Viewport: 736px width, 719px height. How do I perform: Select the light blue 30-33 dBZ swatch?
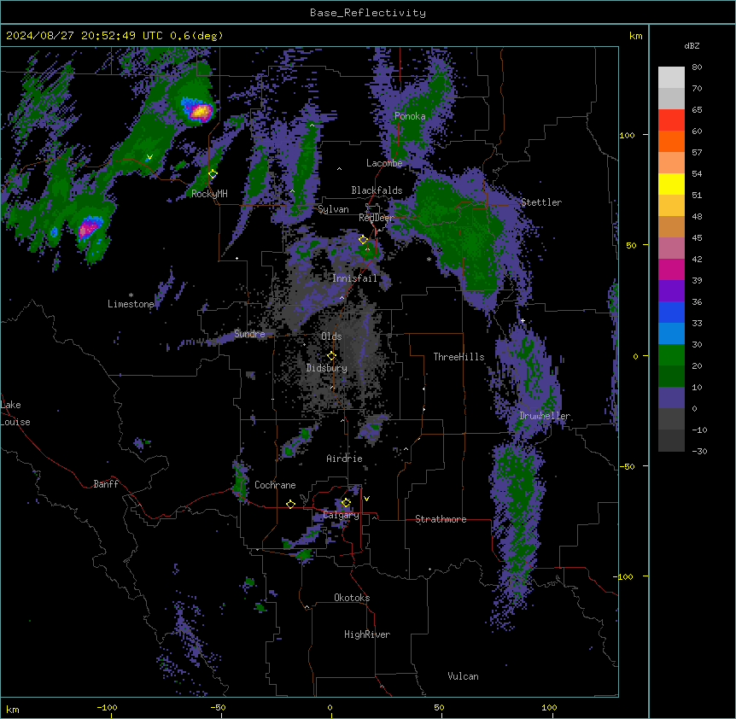(671, 334)
